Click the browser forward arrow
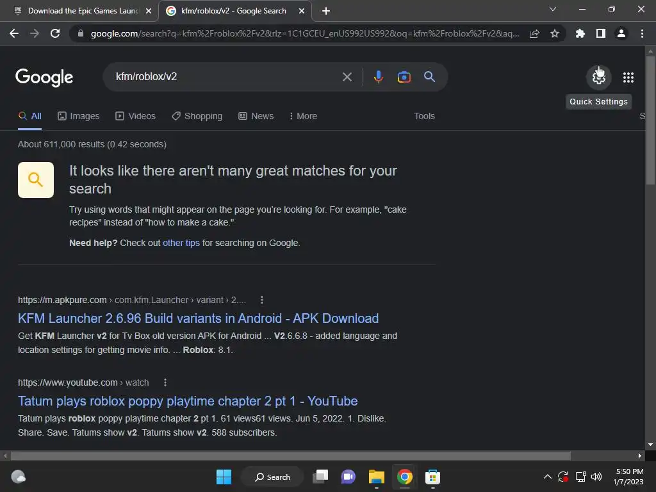Screen dimensions: 656x492 click(35, 33)
